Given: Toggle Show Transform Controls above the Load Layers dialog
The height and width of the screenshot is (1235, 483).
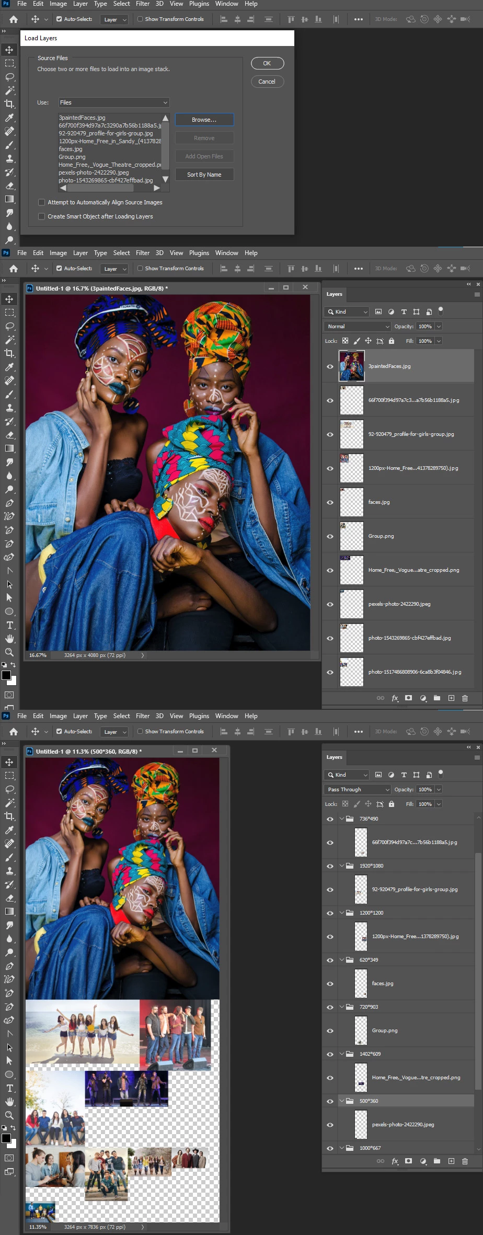Looking at the screenshot, I should (140, 19).
